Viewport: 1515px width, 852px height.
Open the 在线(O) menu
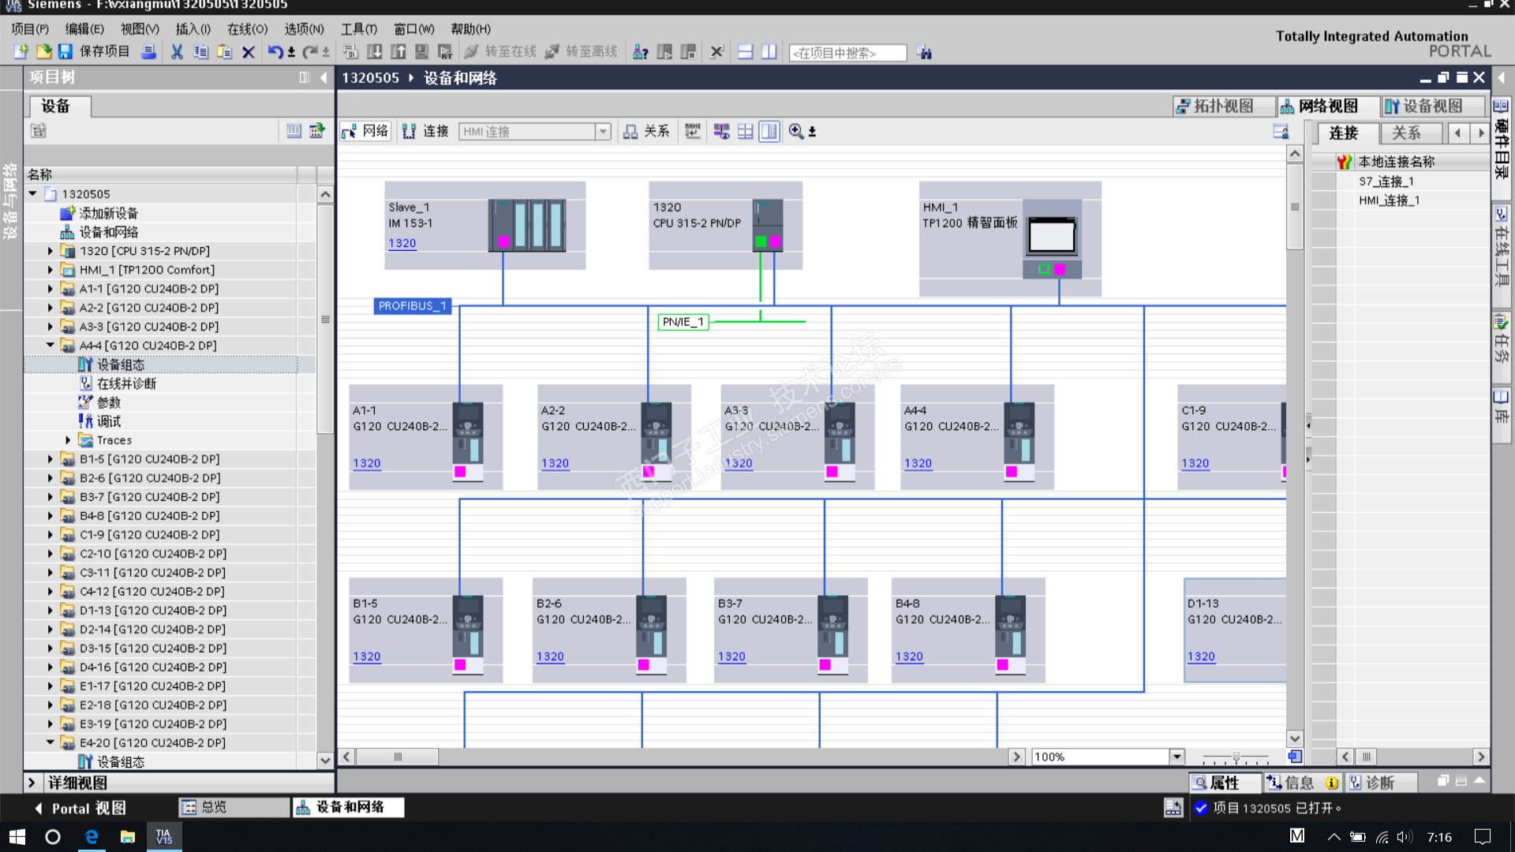pos(247,29)
